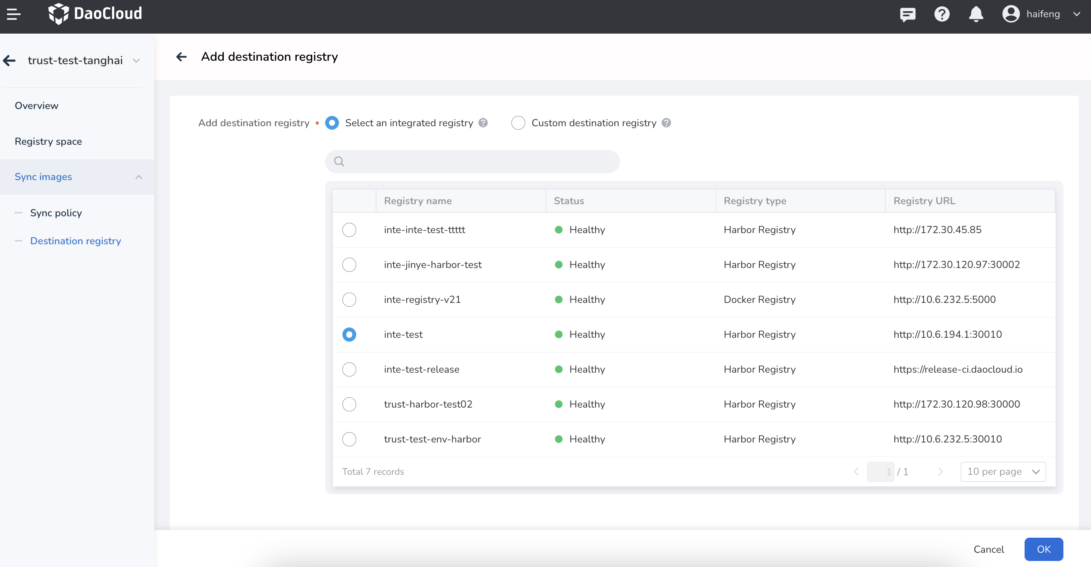1091x567 pixels.
Task: Open Sync policy submenu item
Action: (x=56, y=213)
